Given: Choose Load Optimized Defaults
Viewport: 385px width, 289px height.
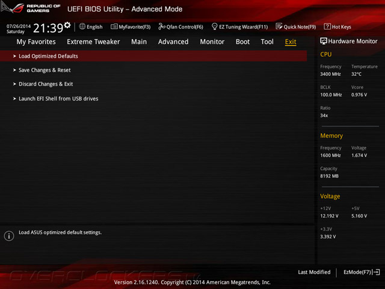Looking at the screenshot, I should click(x=153, y=56).
